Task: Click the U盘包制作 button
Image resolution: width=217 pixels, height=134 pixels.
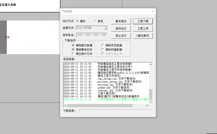Action: pos(143,36)
